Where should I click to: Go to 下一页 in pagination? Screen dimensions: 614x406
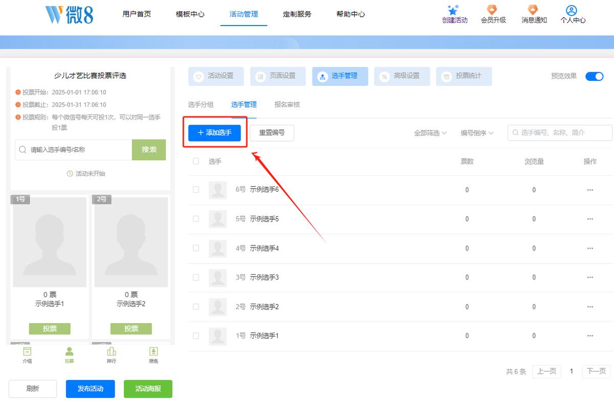click(596, 372)
